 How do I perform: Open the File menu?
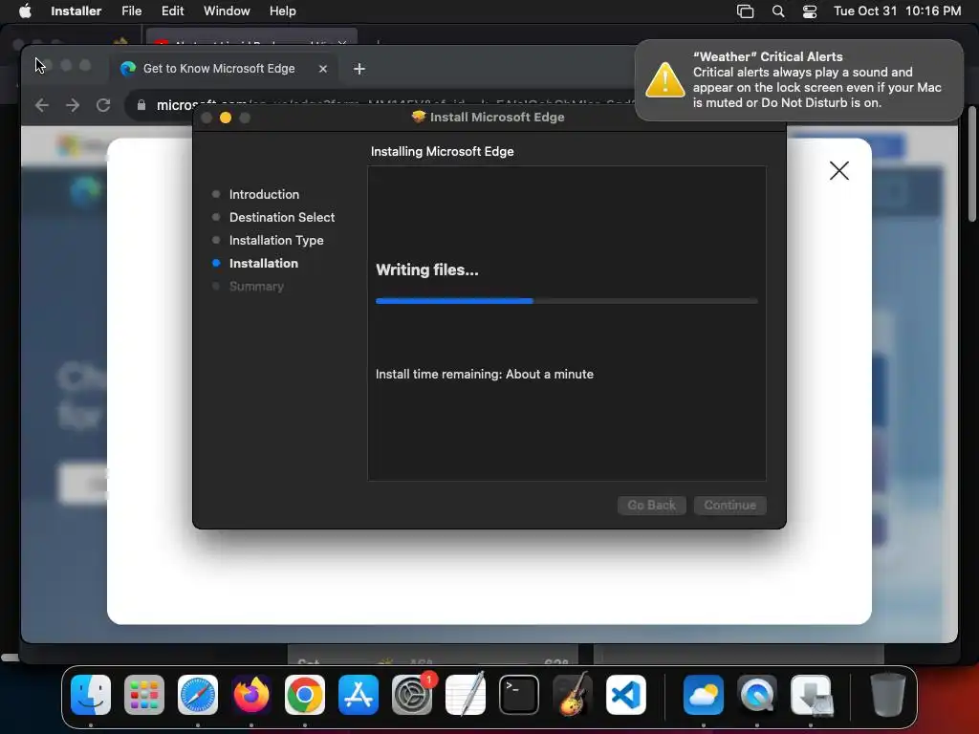[131, 11]
